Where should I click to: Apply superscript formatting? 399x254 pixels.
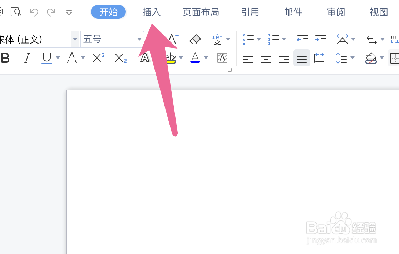point(98,58)
